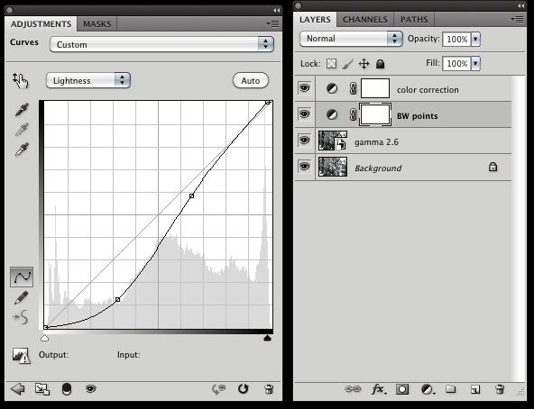Switch to the Paths tab
The image size is (534, 409).
(414, 20)
